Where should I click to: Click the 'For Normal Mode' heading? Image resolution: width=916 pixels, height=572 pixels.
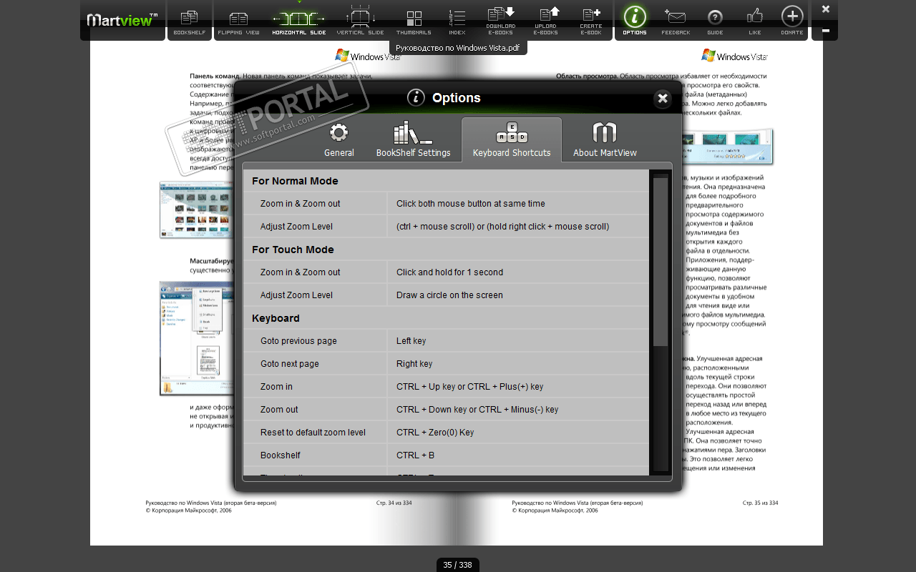coord(295,181)
